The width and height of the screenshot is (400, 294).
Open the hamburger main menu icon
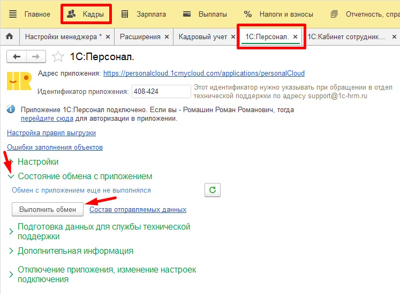coord(13,14)
